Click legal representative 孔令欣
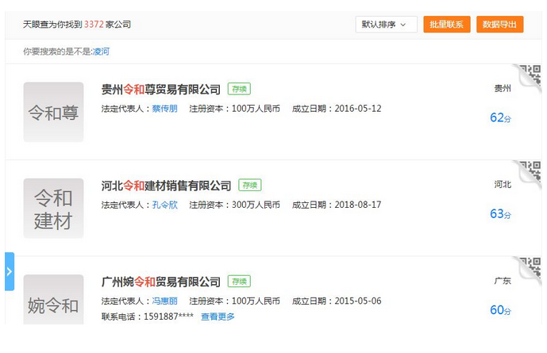The height and width of the screenshot is (353, 547). [164, 205]
